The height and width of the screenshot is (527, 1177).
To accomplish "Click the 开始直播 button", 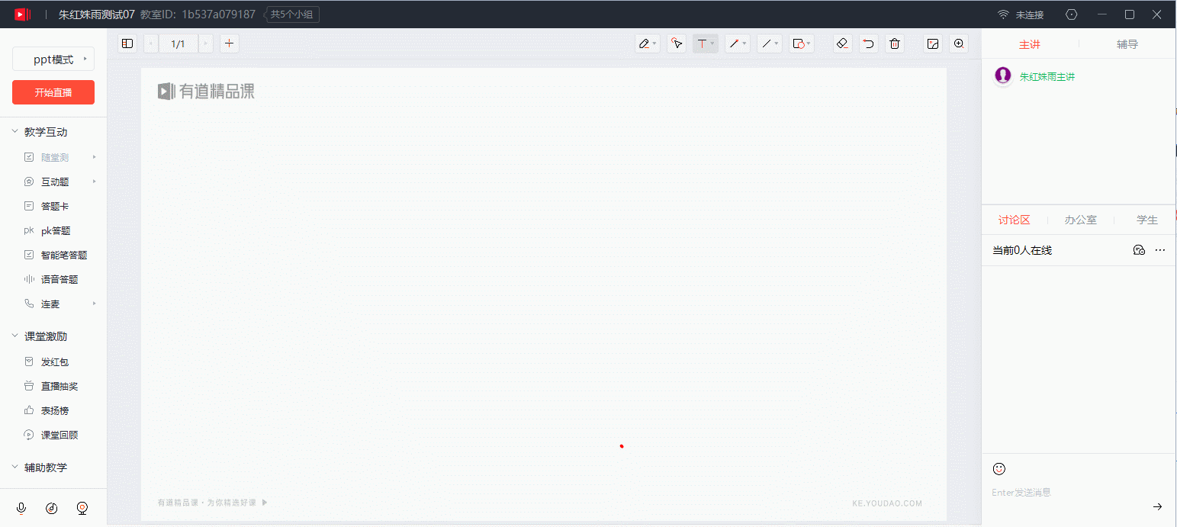I will [x=53, y=92].
